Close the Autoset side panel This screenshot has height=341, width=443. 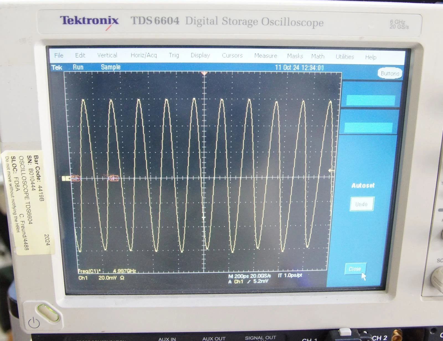click(355, 269)
